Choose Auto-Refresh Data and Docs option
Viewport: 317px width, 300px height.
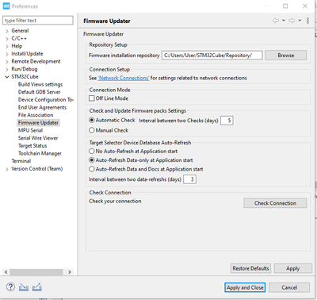click(92, 169)
